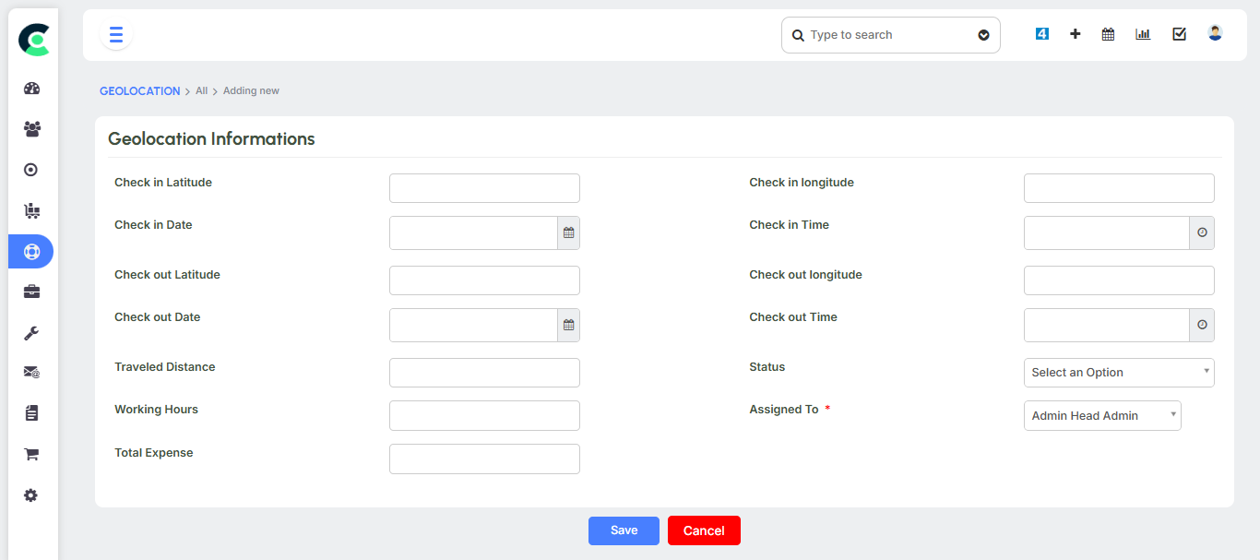Open the Attendance target icon in sidebar
Viewport: 1260px width, 560px height.
point(30,170)
